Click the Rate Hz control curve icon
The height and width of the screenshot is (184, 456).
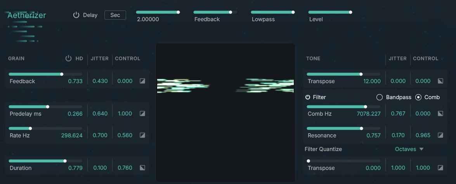[x=142, y=135]
